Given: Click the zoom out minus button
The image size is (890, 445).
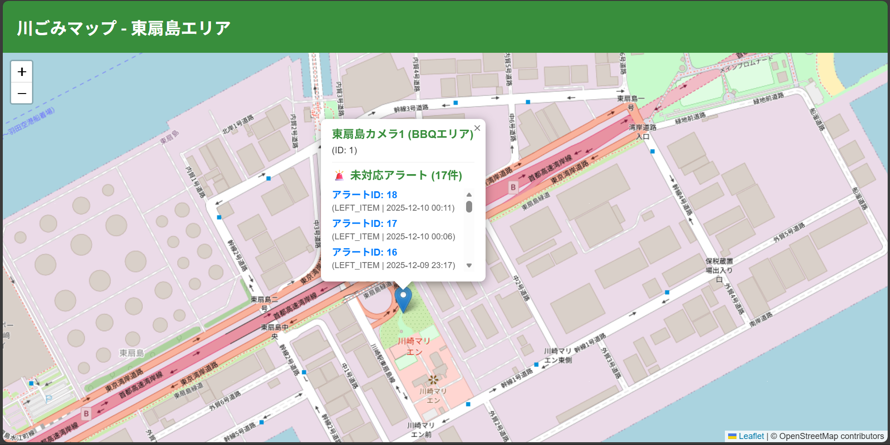Looking at the screenshot, I should [22, 94].
